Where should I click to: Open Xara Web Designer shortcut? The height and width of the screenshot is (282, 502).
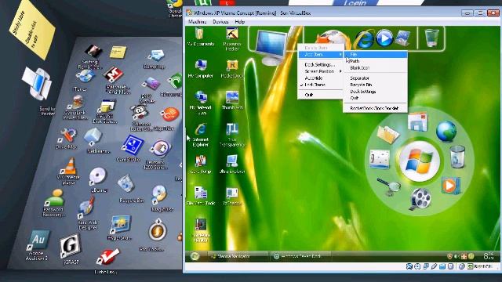87,208
